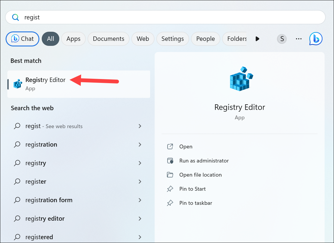Click the 'registered' suggestion text
Image resolution: width=334 pixels, height=243 pixels.
39,237
